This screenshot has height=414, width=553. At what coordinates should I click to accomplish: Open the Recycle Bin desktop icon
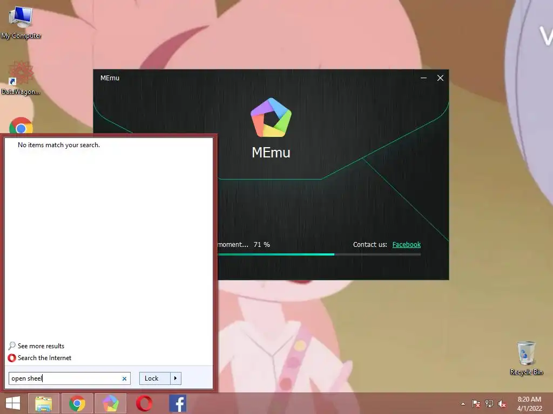coord(526,358)
